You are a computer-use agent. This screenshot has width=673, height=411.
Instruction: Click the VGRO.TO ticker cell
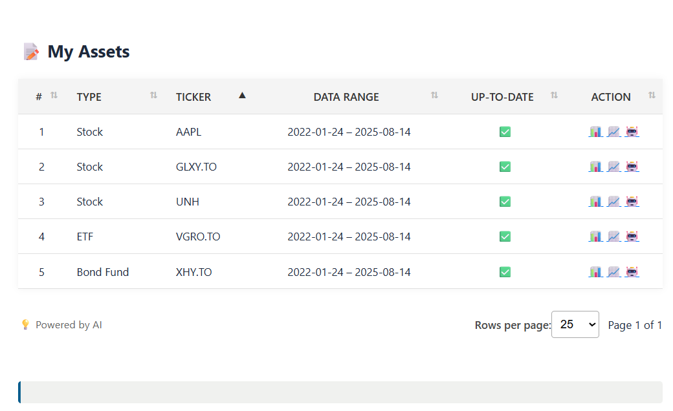coord(198,237)
